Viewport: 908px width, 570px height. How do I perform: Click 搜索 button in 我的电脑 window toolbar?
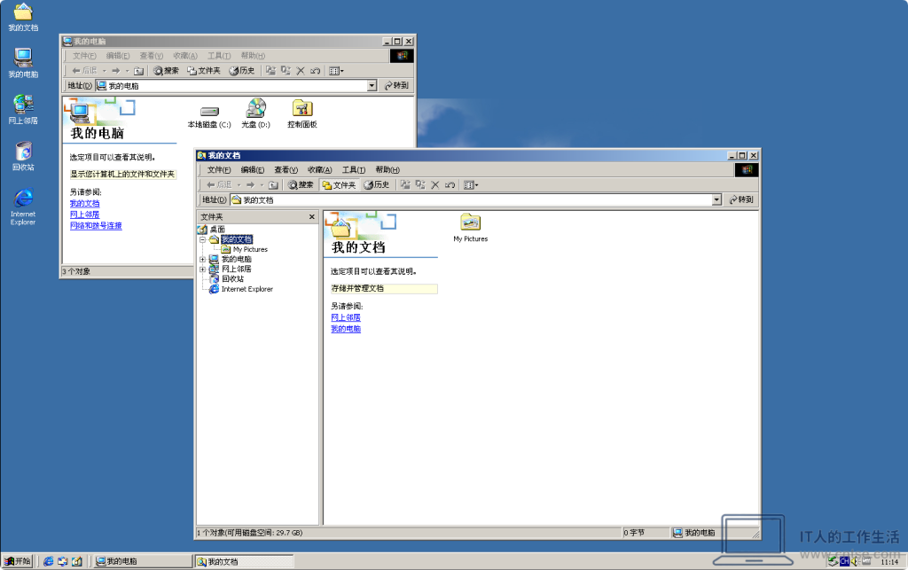pos(166,71)
